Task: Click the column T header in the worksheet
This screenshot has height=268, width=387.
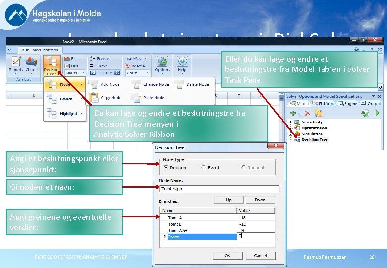Action: [239, 96]
